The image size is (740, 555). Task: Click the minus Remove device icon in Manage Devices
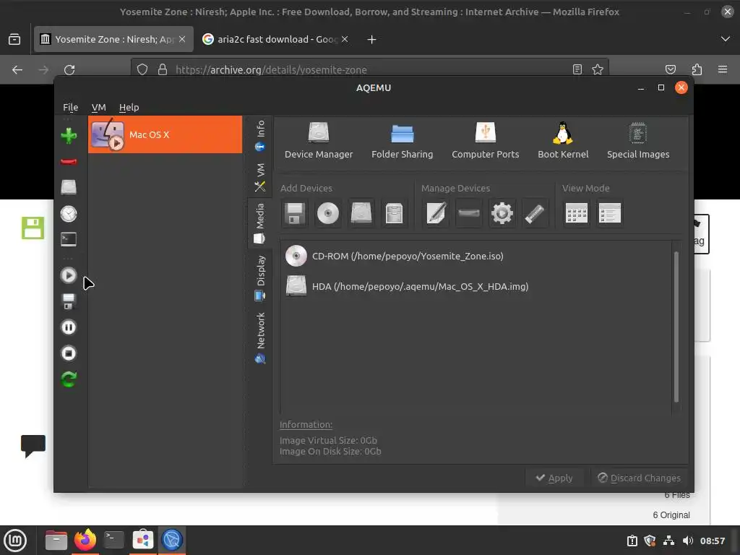tap(469, 213)
